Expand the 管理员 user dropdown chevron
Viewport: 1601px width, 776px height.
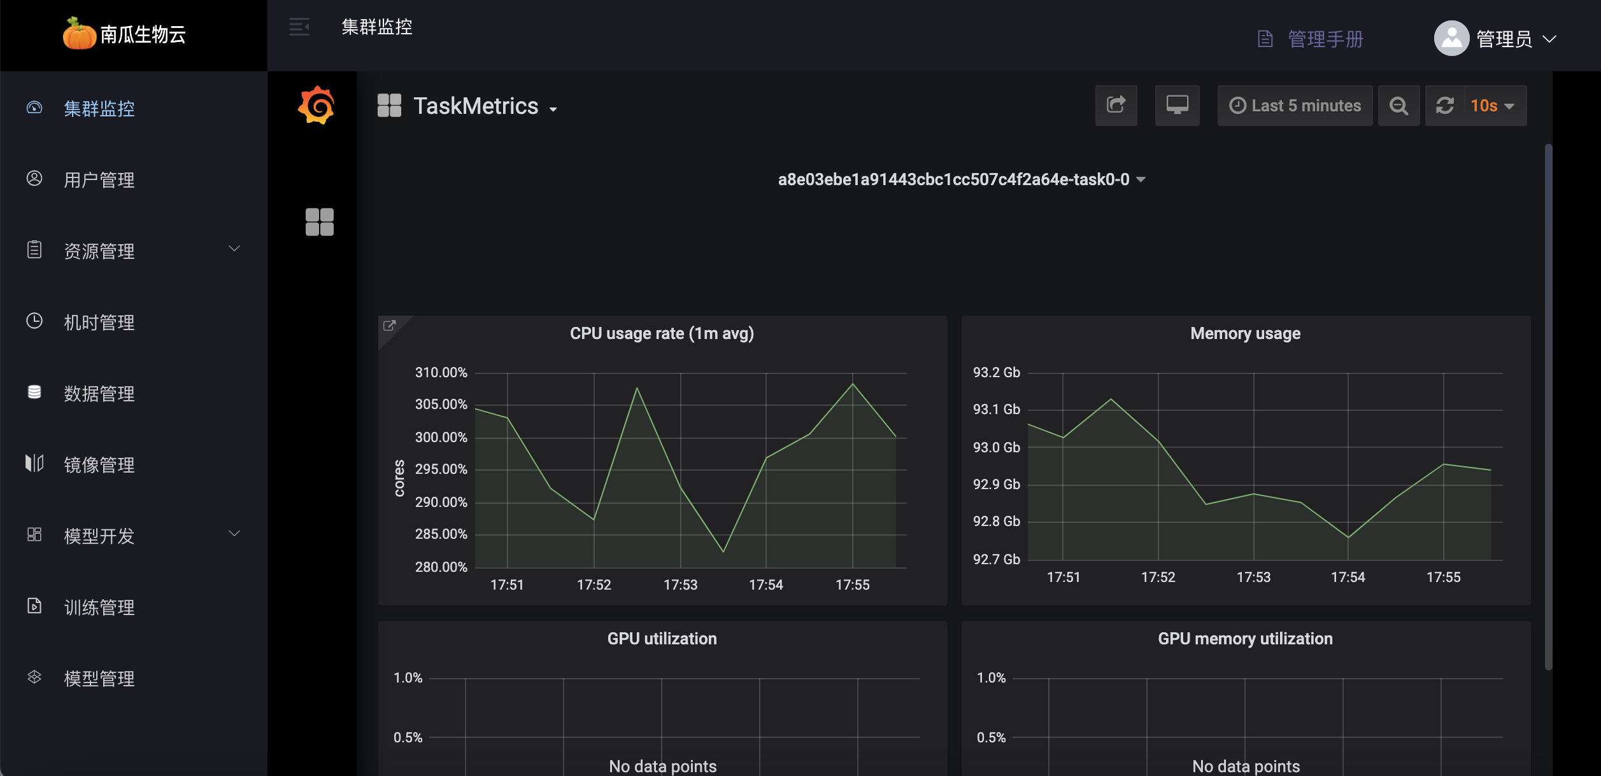1549,39
